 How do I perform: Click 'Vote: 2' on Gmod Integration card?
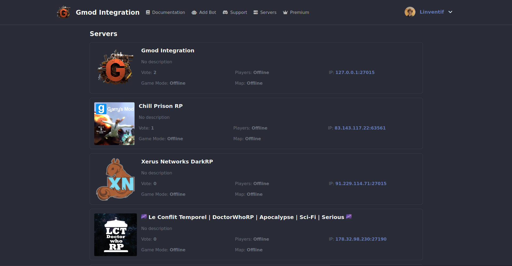click(x=149, y=72)
